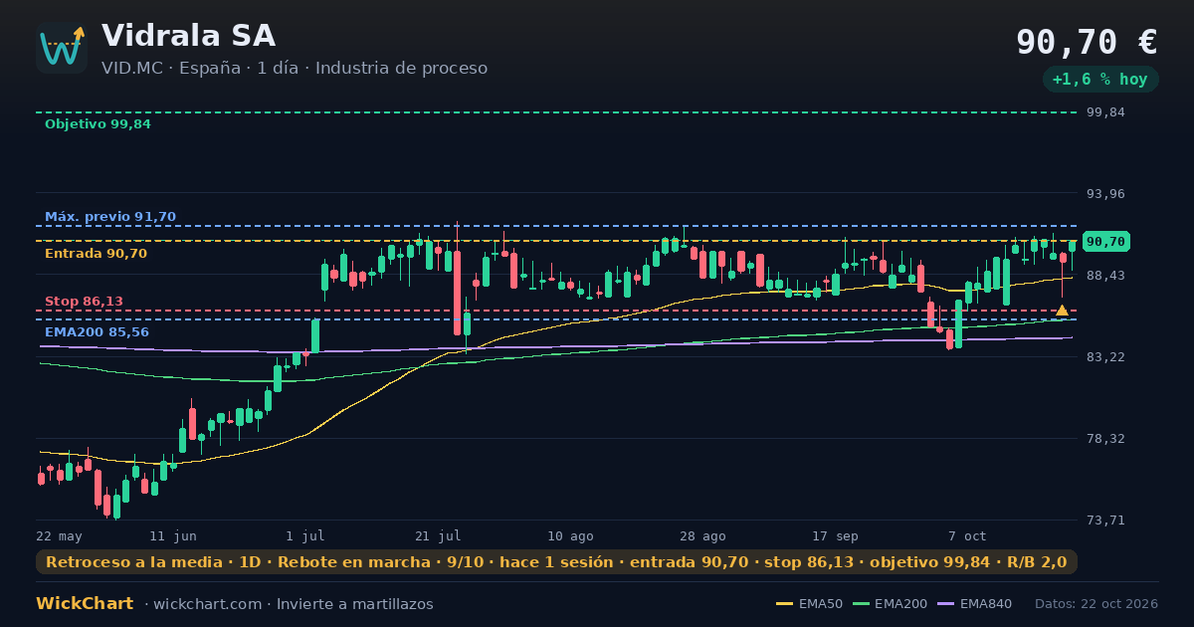Viewport: 1194px width, 627px height.
Task: Click the 88,43 price axis value
Action: tap(1103, 276)
